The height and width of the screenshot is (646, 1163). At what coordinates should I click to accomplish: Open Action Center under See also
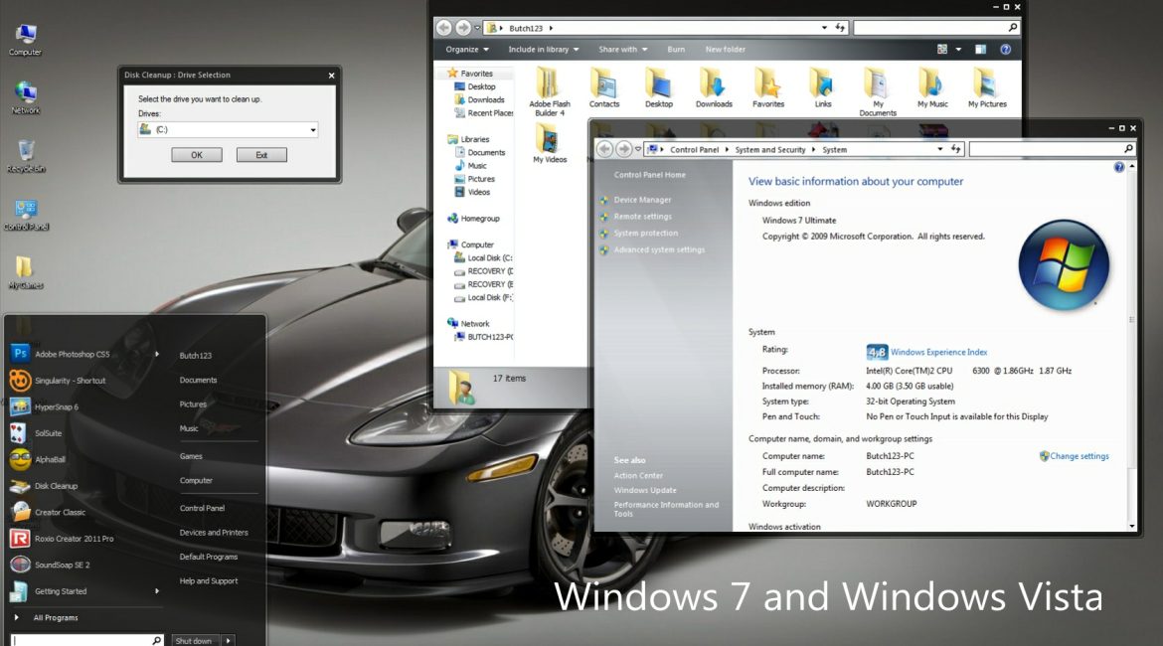pos(638,475)
